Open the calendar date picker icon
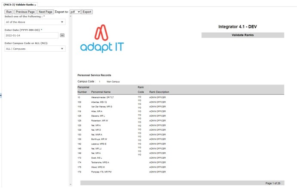297x188 pixels. point(62,35)
